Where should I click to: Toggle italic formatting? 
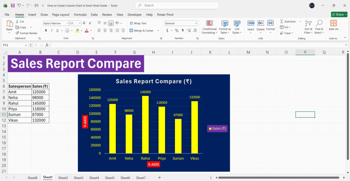click(x=52, y=30)
